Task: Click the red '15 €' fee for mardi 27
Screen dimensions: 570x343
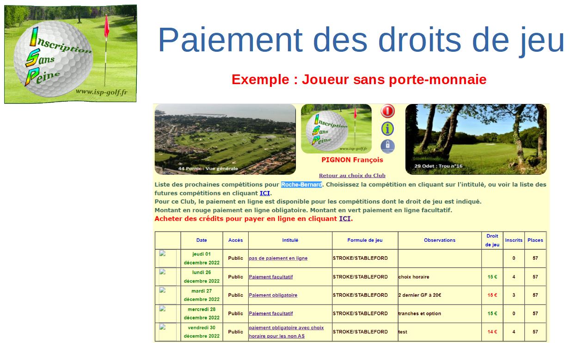Action: (x=492, y=295)
